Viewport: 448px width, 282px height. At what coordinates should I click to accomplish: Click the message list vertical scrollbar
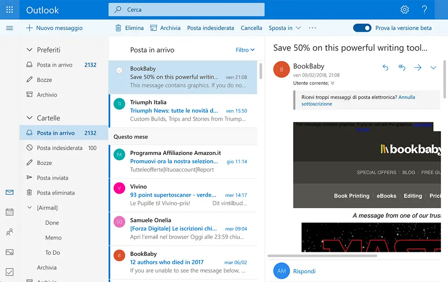(x=261, y=71)
